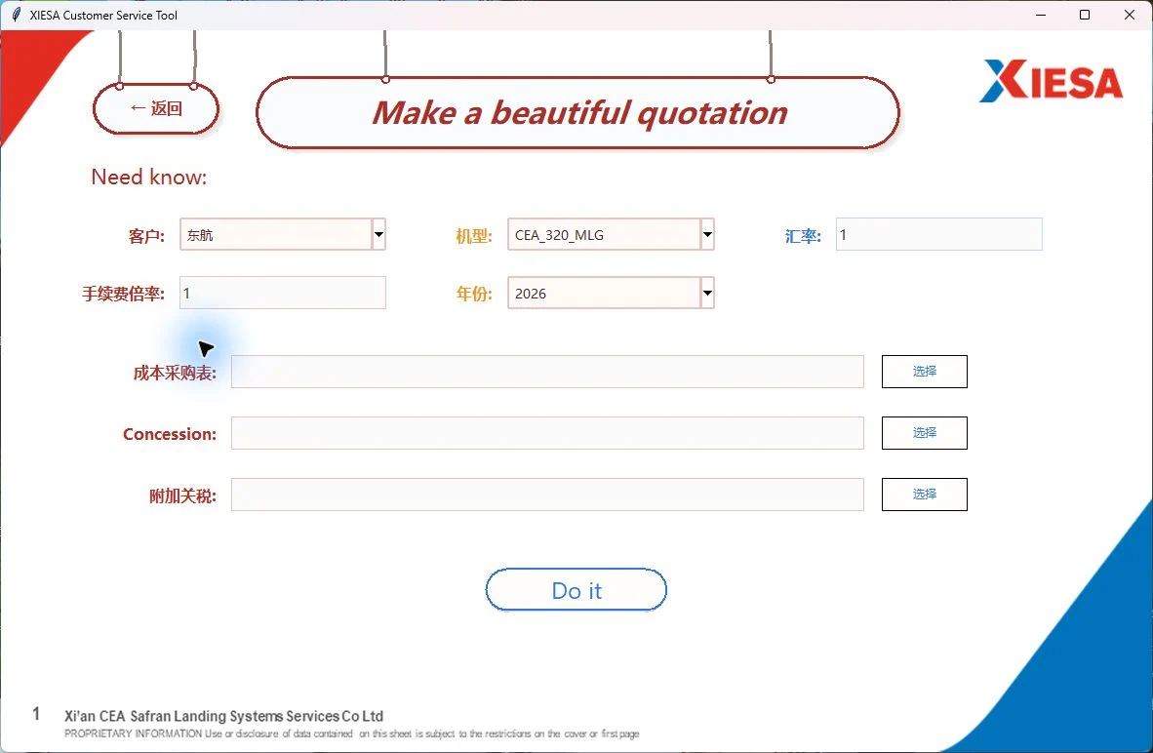1153x753 pixels.
Task: Go back with the 返回 arrow button
Action: coord(156,108)
